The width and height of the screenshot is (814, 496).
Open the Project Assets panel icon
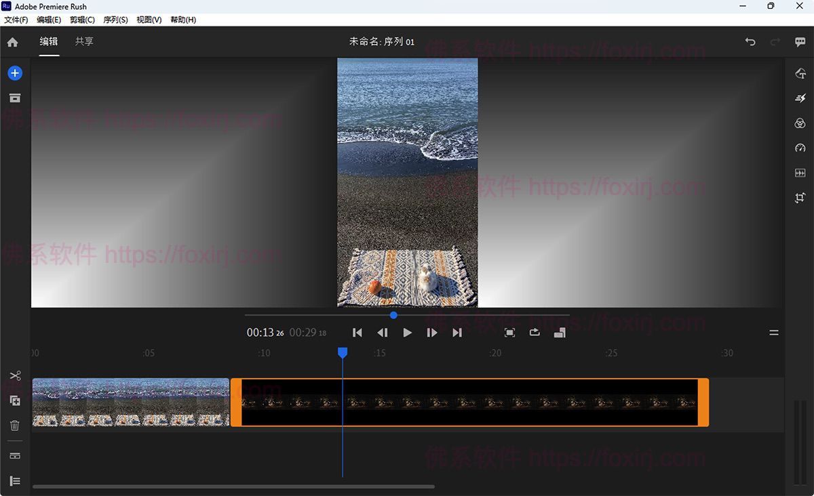click(15, 98)
